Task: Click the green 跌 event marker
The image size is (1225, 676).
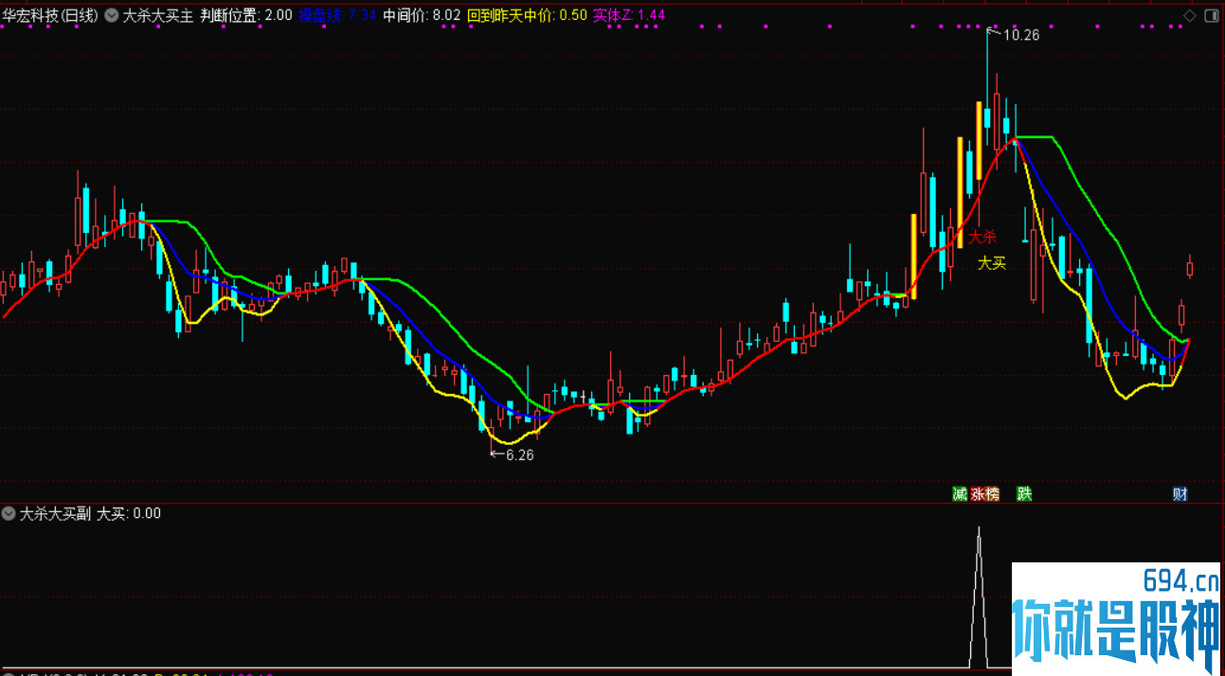Action: point(1024,493)
